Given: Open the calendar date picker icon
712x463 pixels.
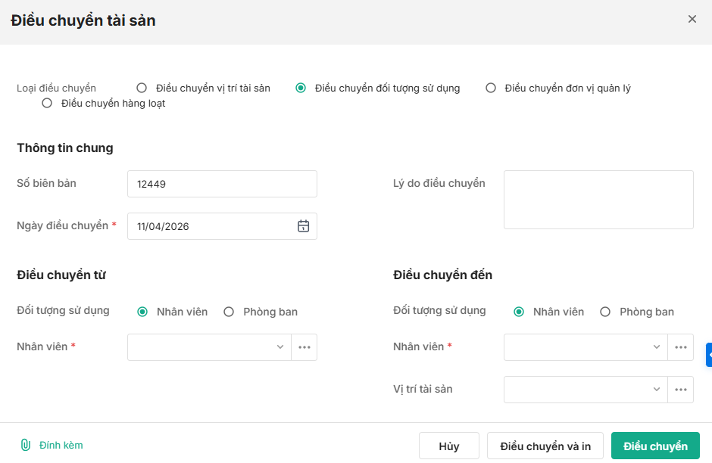Looking at the screenshot, I should (303, 226).
